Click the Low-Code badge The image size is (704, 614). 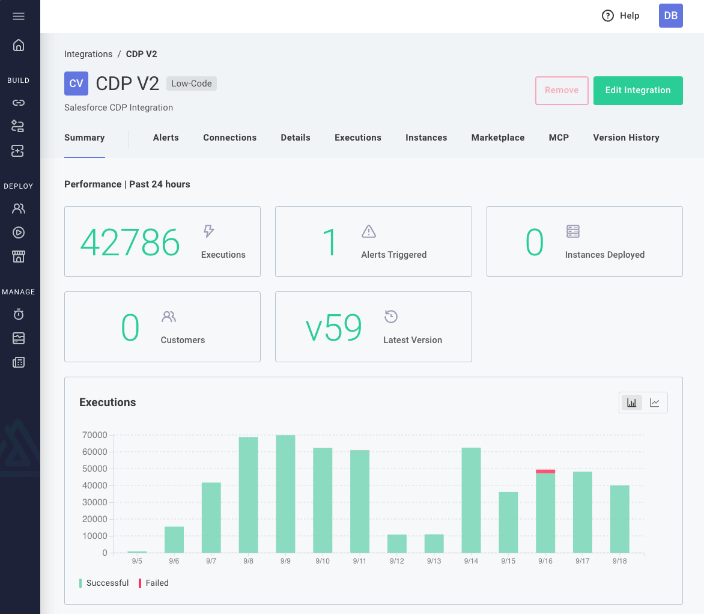[x=192, y=84]
